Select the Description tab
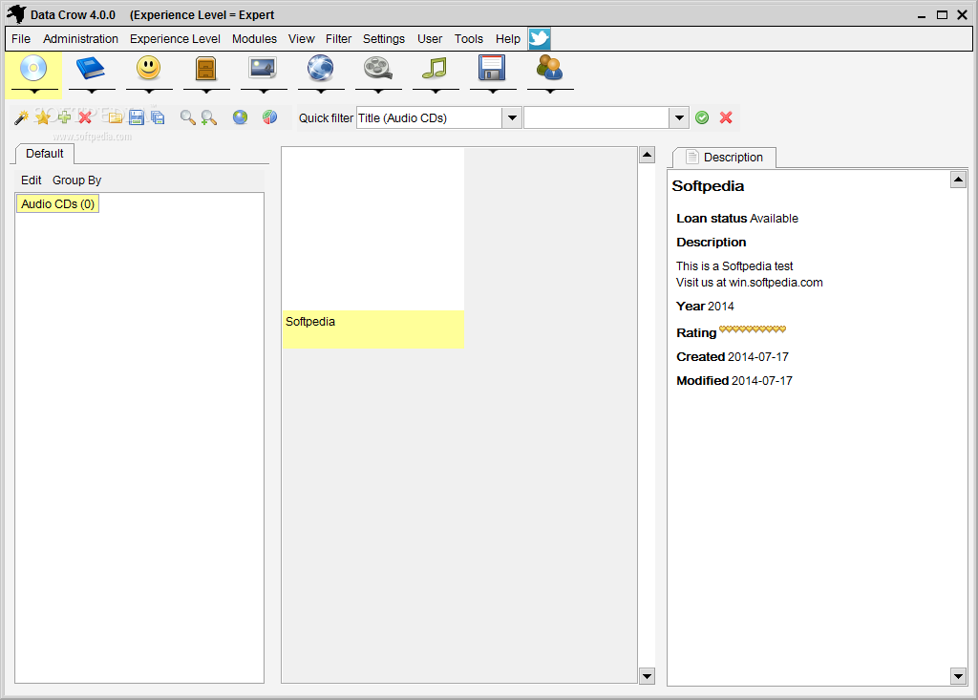This screenshot has height=700, width=978. pyautogui.click(x=724, y=158)
